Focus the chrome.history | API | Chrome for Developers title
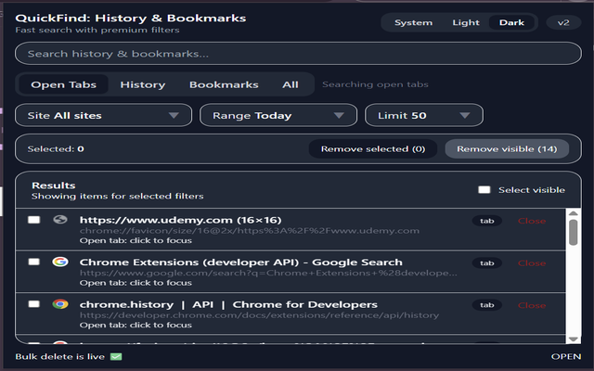Viewport: 594px width, 371px height. (228, 304)
